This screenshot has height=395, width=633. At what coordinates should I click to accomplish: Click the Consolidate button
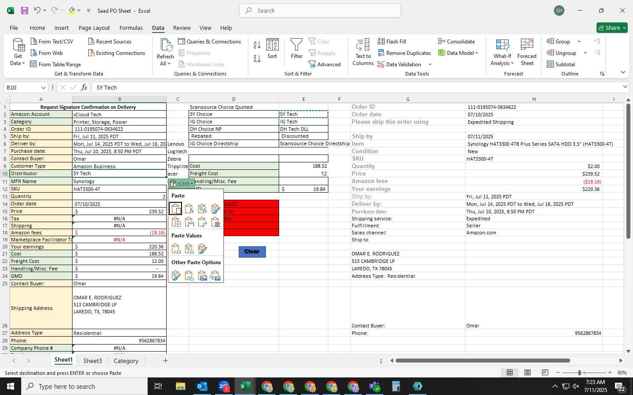(x=456, y=42)
